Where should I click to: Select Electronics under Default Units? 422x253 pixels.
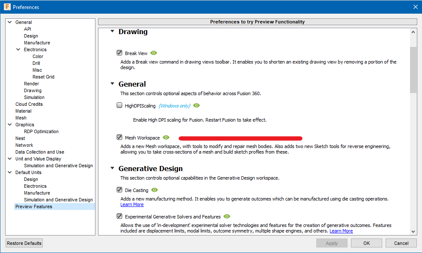click(x=35, y=186)
